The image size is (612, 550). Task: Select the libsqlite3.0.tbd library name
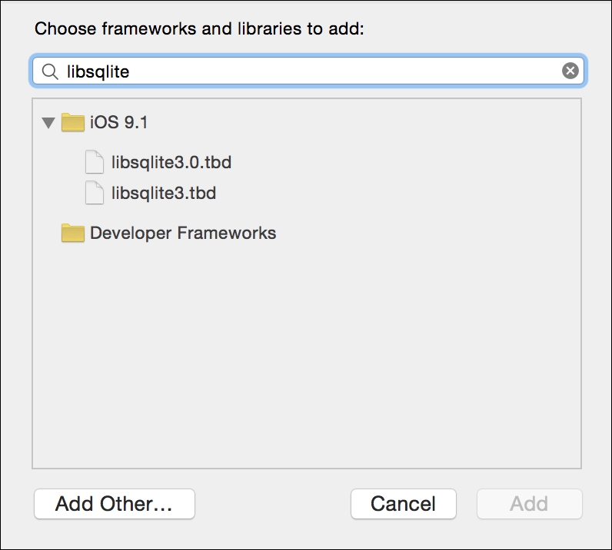tap(171, 162)
